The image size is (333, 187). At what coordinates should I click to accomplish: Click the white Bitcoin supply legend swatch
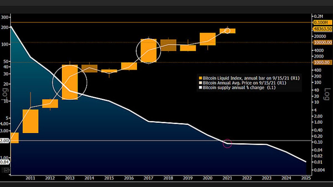(x=201, y=88)
